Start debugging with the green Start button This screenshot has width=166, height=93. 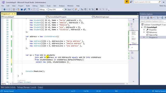[x=68, y=10]
